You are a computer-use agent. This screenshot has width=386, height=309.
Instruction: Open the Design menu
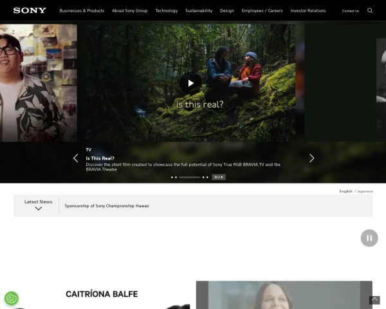(x=227, y=10)
